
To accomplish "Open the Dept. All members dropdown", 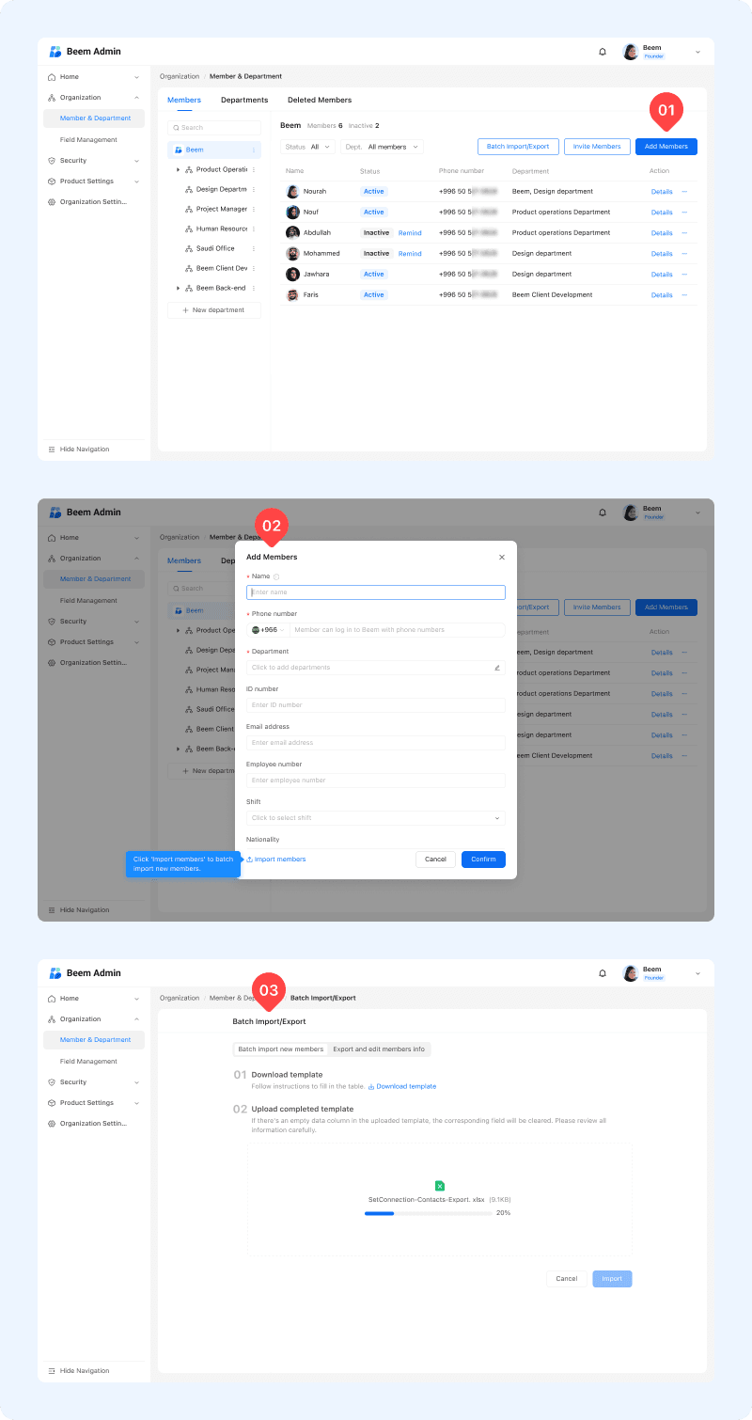I will click(382, 147).
